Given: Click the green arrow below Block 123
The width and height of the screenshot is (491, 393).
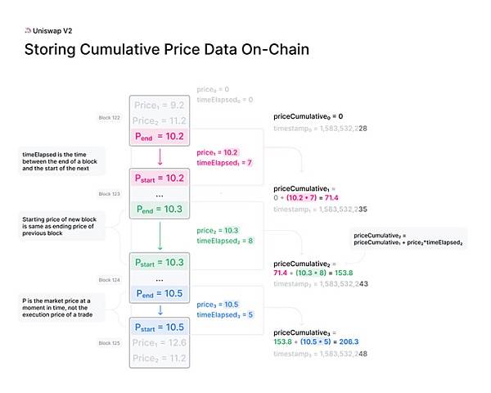Looking at the screenshot, I should click(160, 236).
